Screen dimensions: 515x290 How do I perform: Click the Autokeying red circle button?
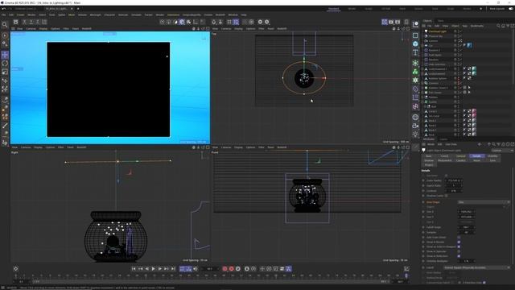(231, 269)
